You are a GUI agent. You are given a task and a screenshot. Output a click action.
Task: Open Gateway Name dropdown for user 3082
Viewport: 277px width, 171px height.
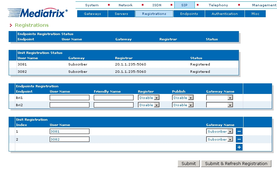click(220, 139)
